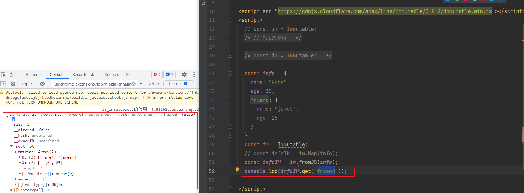This screenshot has width=524, height=193.
Task: Toggle the device toolbar in DevTools
Action: point(13,74)
